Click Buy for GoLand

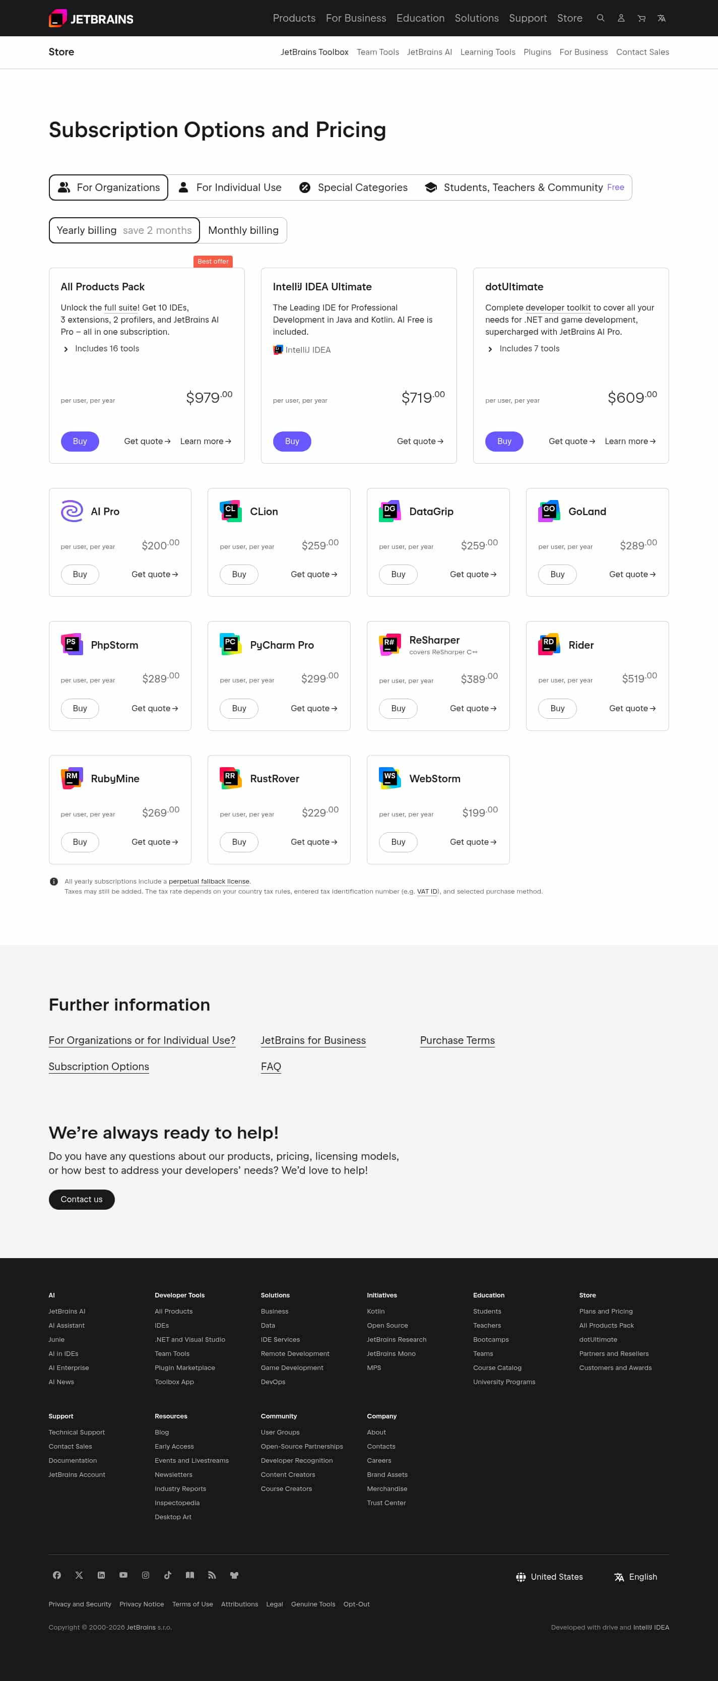point(558,574)
